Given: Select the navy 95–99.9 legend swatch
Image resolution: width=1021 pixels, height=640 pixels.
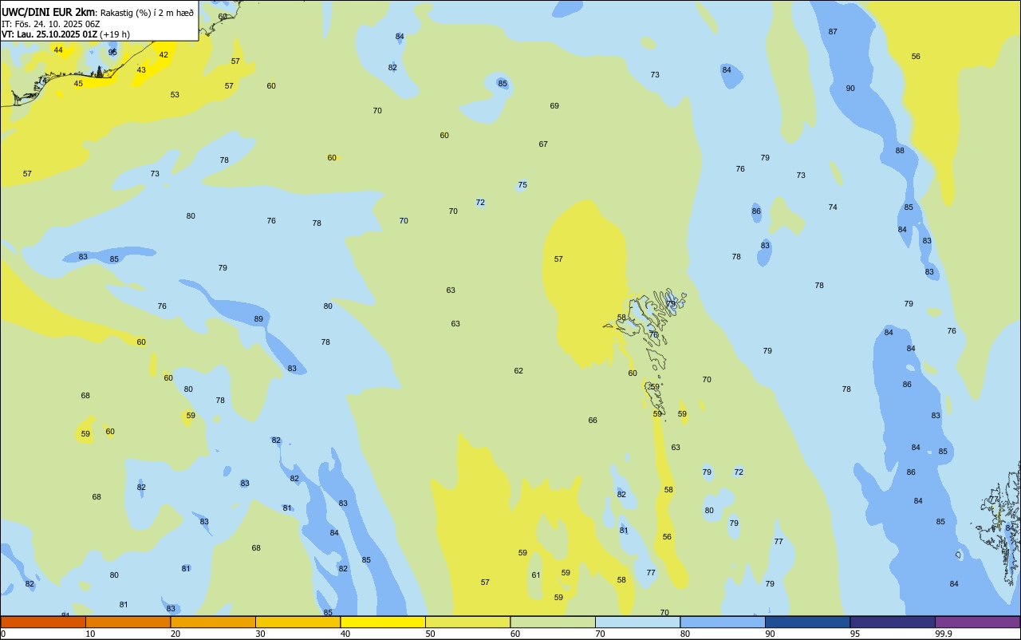Looking at the screenshot, I should (x=893, y=622).
